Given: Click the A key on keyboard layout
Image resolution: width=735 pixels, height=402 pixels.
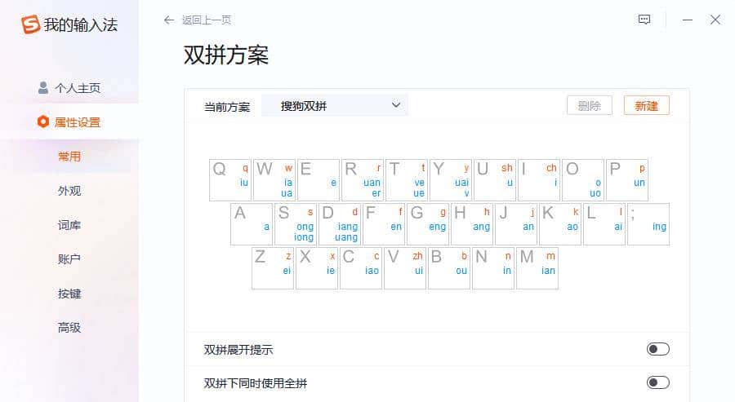Looking at the screenshot, I should point(252,224).
